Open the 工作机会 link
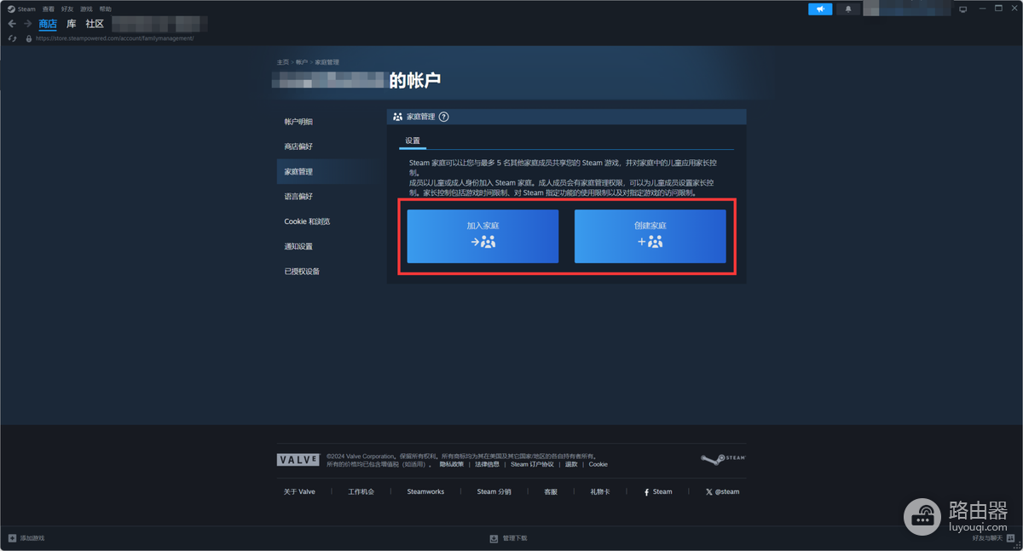The width and height of the screenshot is (1023, 551). [361, 491]
